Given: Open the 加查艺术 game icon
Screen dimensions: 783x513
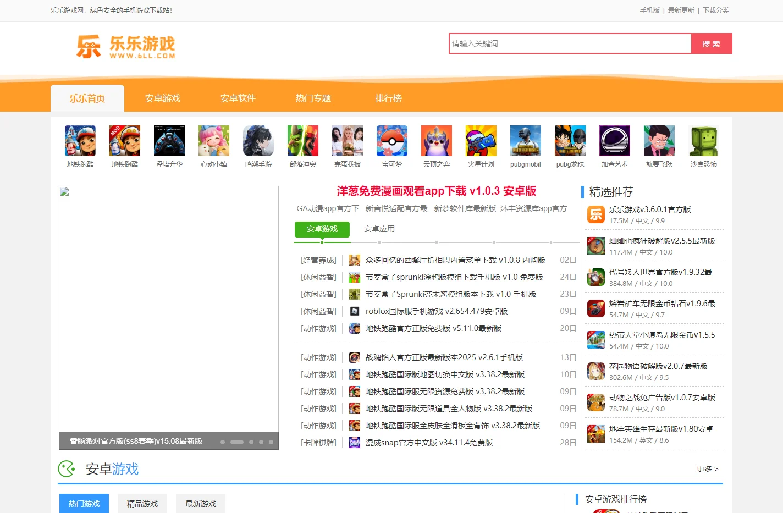Looking at the screenshot, I should coord(615,141).
